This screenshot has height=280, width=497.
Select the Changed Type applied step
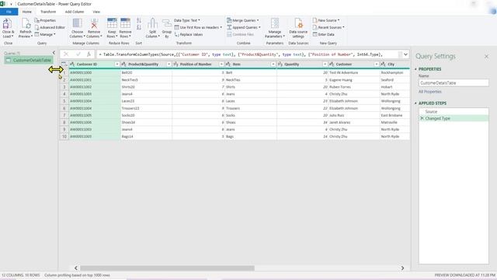[454, 118]
